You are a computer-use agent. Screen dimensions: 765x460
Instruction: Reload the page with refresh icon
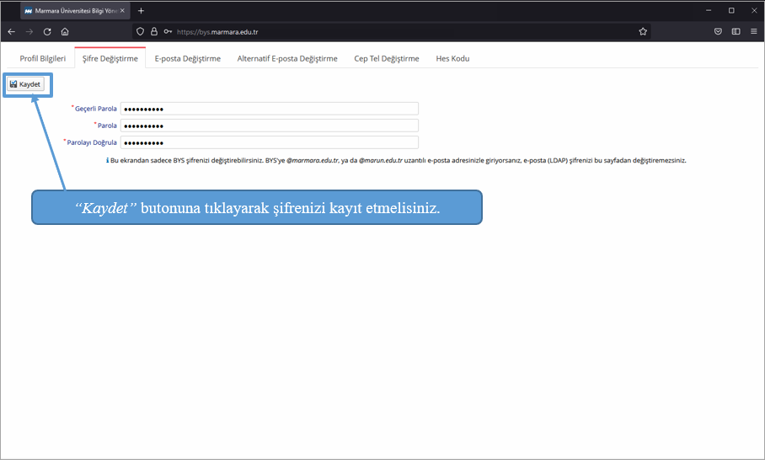(x=47, y=32)
